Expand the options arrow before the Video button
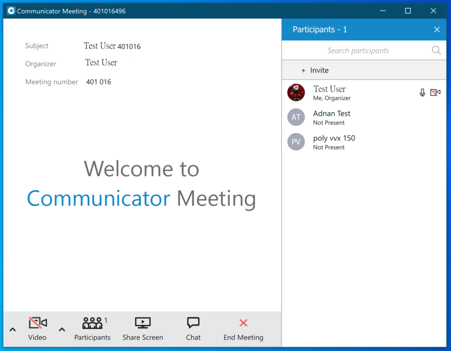The image size is (451, 351). [x=12, y=329]
